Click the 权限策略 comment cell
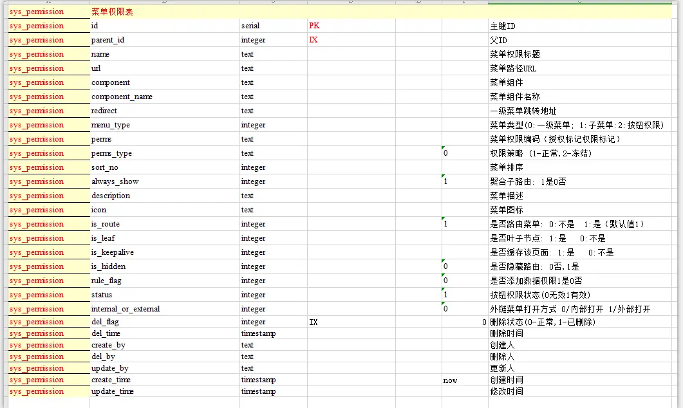This screenshot has width=683, height=408. [580, 153]
